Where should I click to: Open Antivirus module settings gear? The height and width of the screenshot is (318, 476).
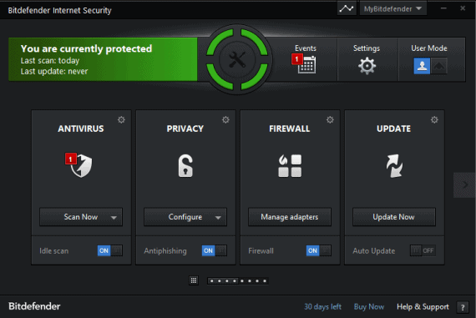121,120
